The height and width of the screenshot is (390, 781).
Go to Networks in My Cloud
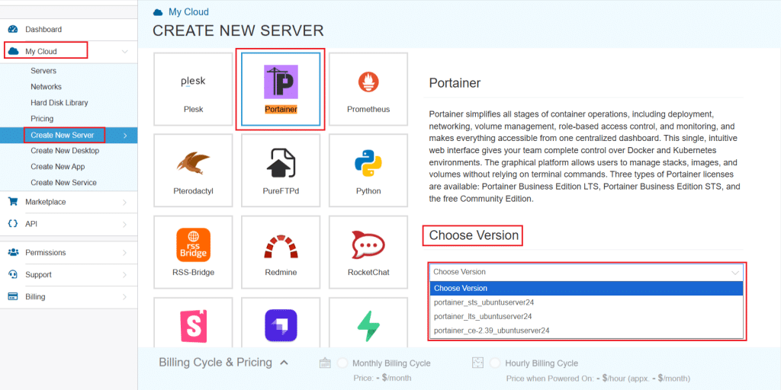46,87
